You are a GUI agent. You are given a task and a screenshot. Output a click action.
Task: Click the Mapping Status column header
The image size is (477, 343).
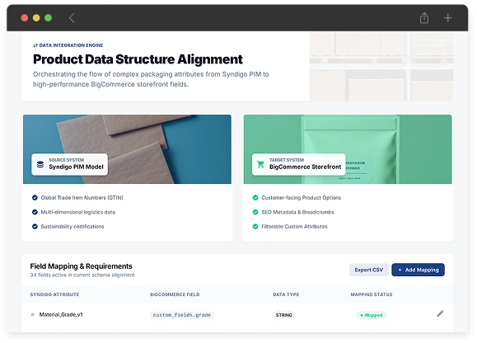372,294
